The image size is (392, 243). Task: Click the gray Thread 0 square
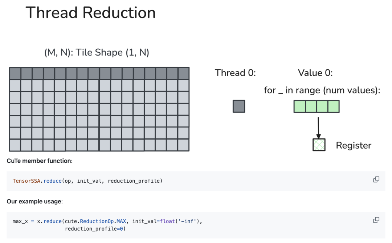pyautogui.click(x=239, y=106)
